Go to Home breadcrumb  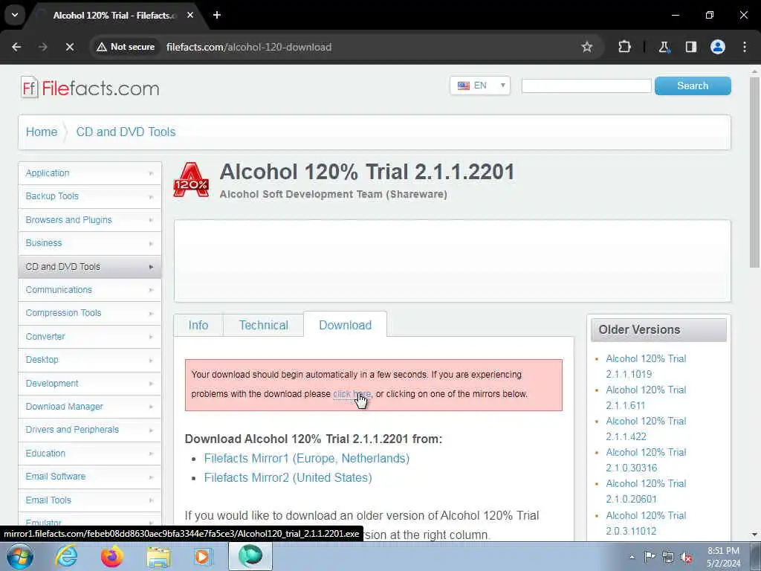pyautogui.click(x=42, y=132)
